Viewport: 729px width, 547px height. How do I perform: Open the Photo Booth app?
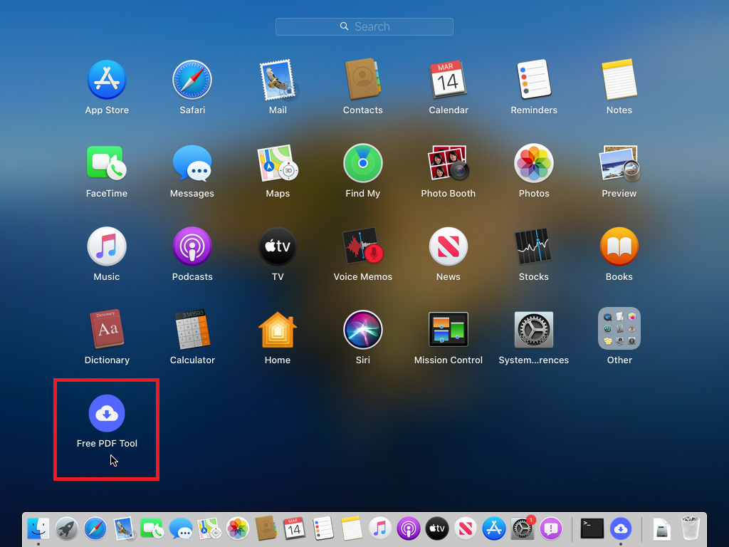pos(449,163)
